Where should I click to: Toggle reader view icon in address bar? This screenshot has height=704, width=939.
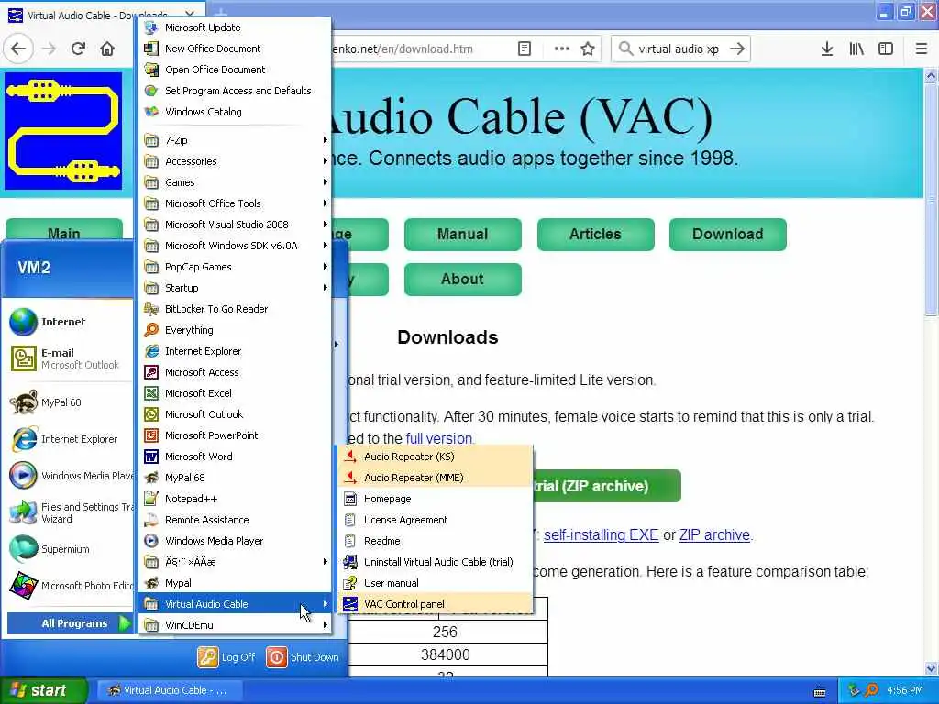coord(525,49)
